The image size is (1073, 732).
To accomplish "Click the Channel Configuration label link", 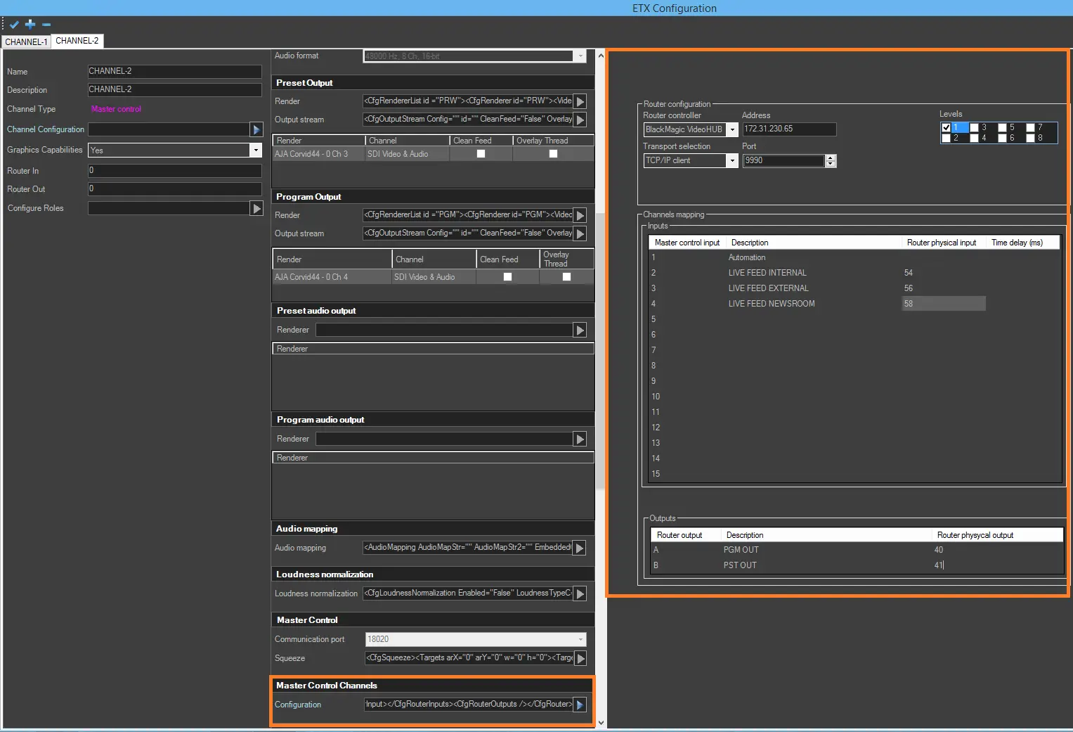I will pos(46,129).
